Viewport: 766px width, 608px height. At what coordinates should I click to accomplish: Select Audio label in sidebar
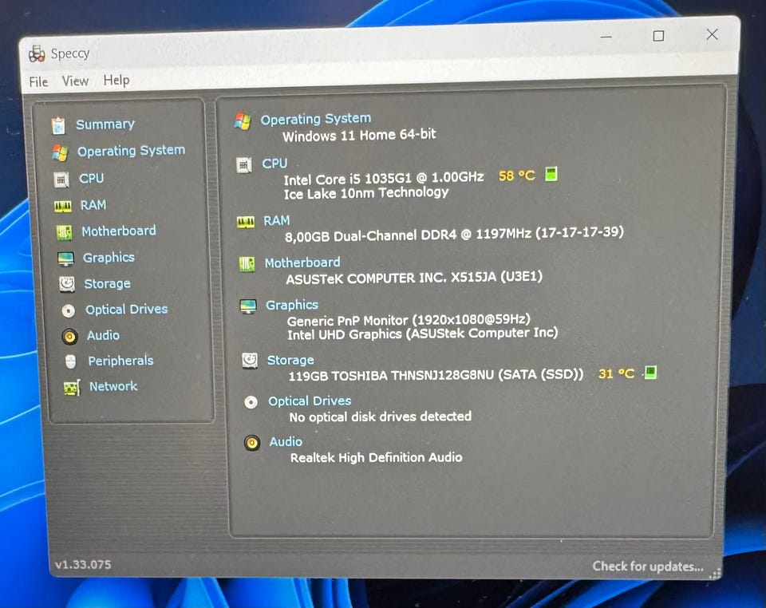[x=103, y=335]
